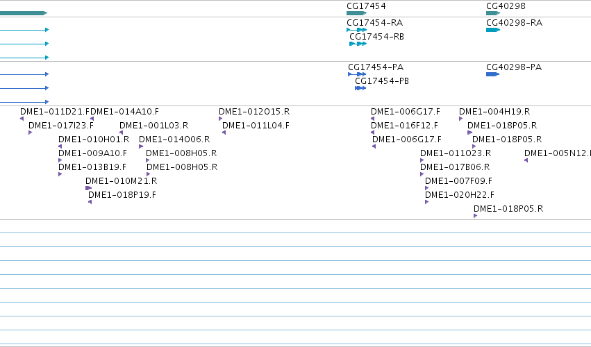Viewport: 591px width, 347px height.
Task: Open DME1-020H22.F feature
Action: coord(460,195)
